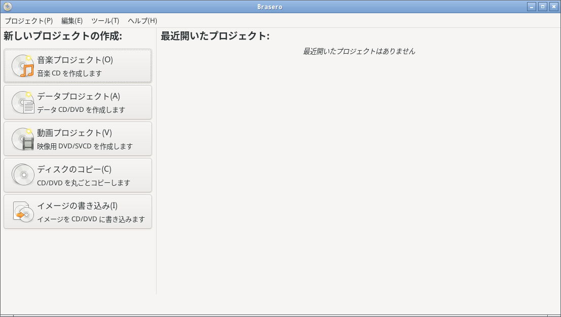This screenshot has height=317, width=561.
Task: Click the video disc icon with film strip
Action: tap(23, 139)
